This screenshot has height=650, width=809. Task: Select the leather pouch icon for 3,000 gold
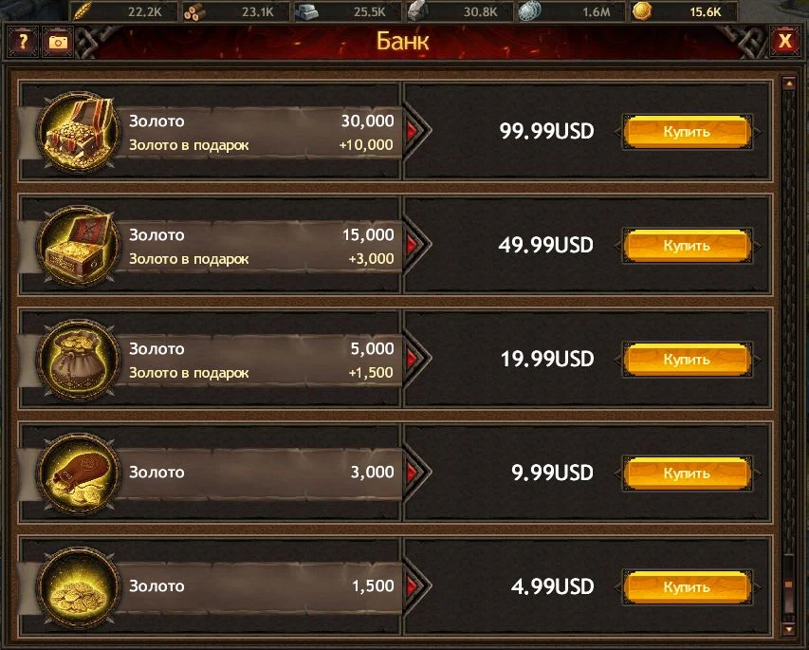[78, 473]
